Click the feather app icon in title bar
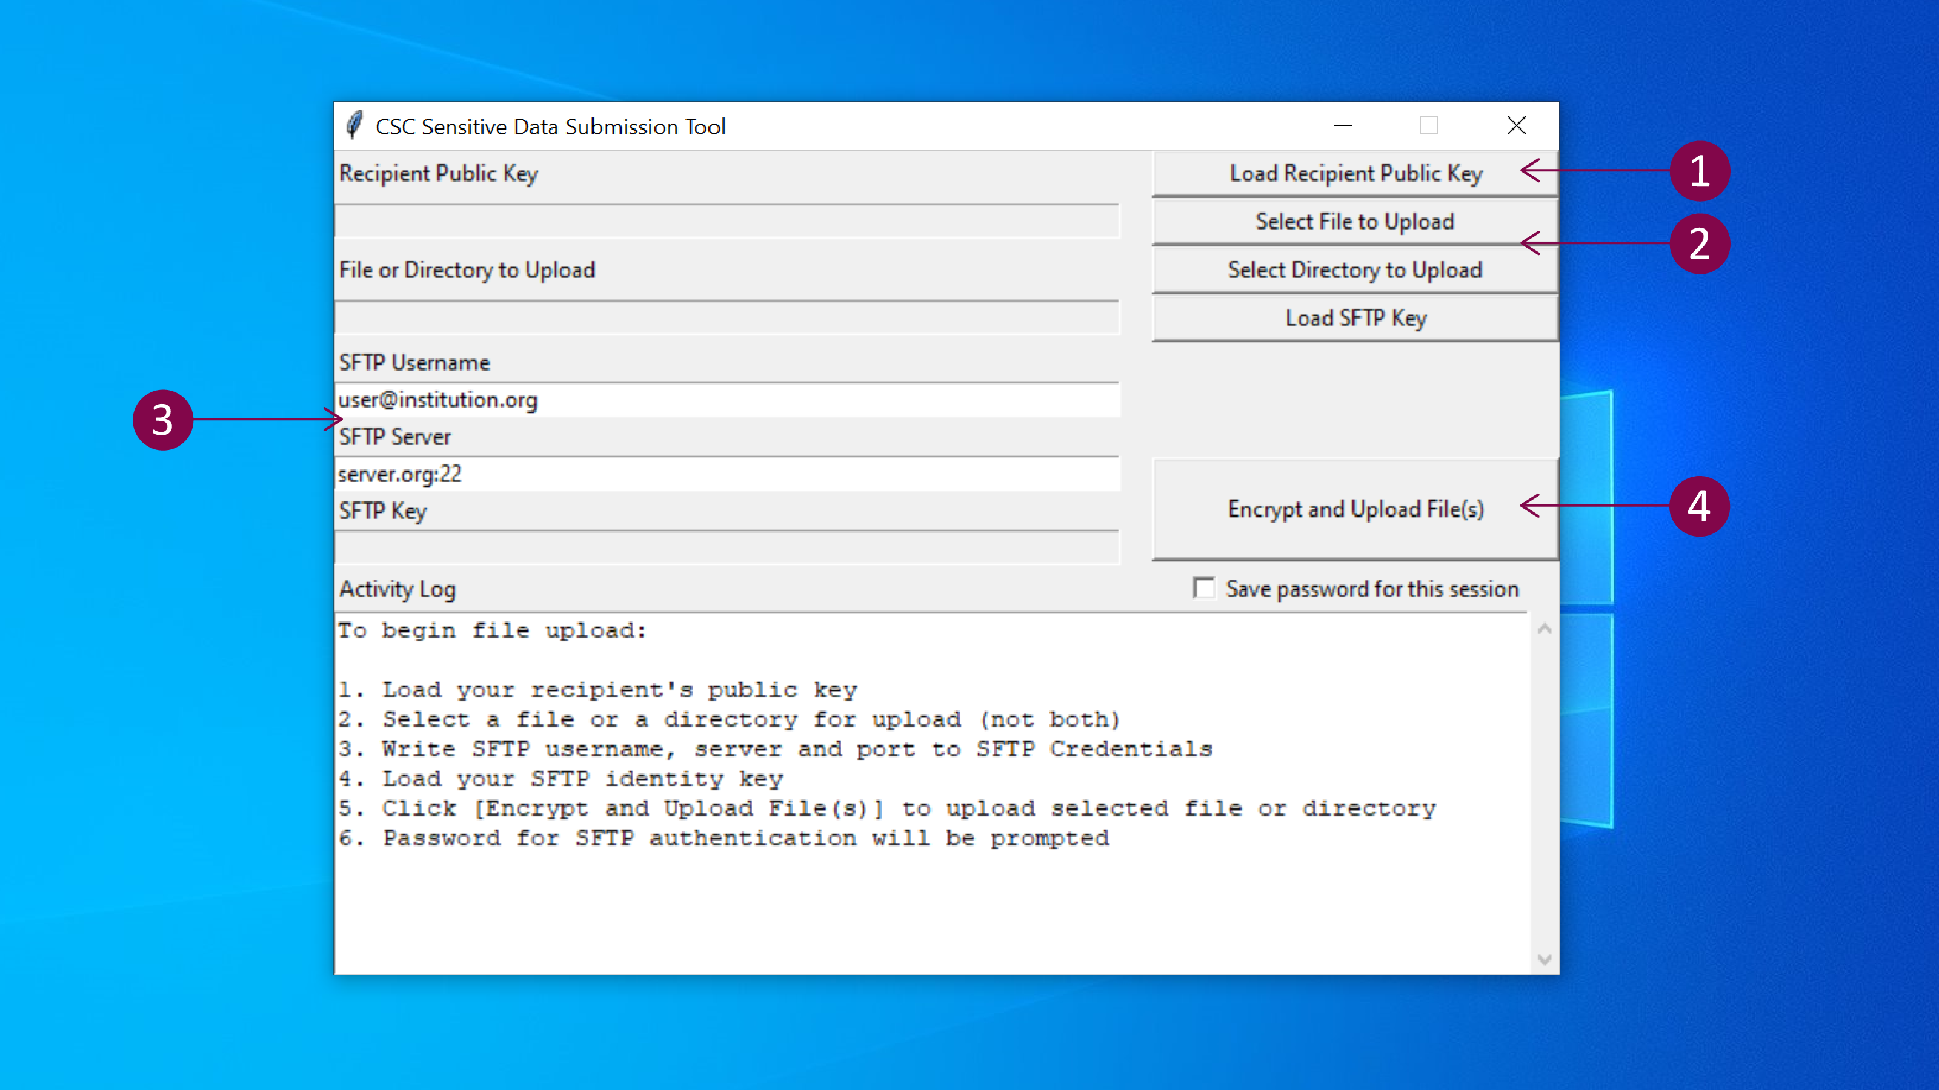Viewport: 1939px width, 1090px height. click(354, 125)
